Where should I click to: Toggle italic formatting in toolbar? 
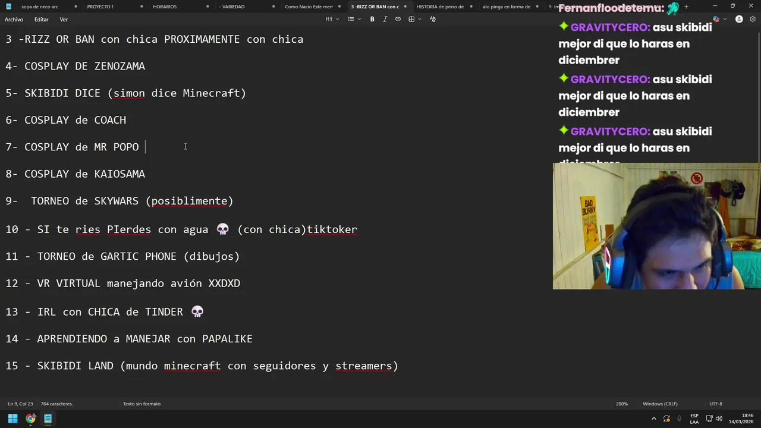coord(385,19)
